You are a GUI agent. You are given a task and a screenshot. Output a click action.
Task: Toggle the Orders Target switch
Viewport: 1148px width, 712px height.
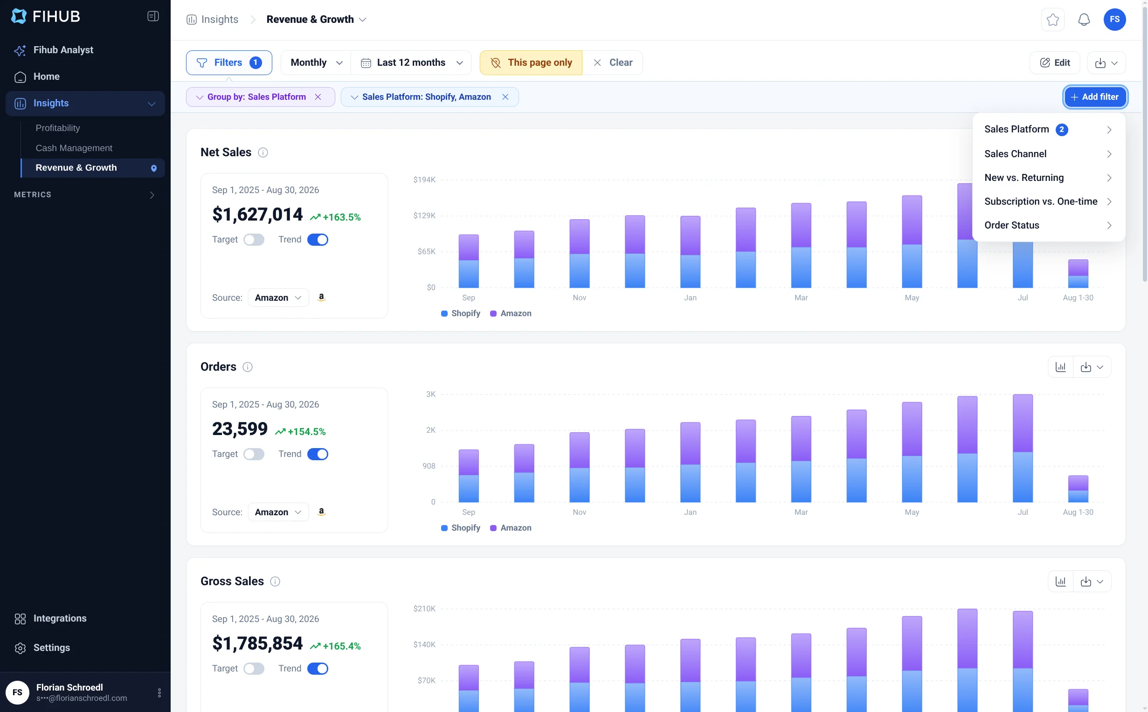[254, 455]
